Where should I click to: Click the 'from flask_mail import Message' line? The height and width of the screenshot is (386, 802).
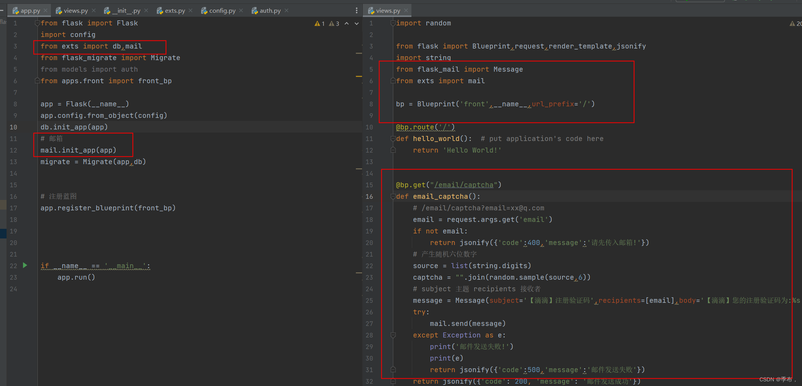point(460,69)
